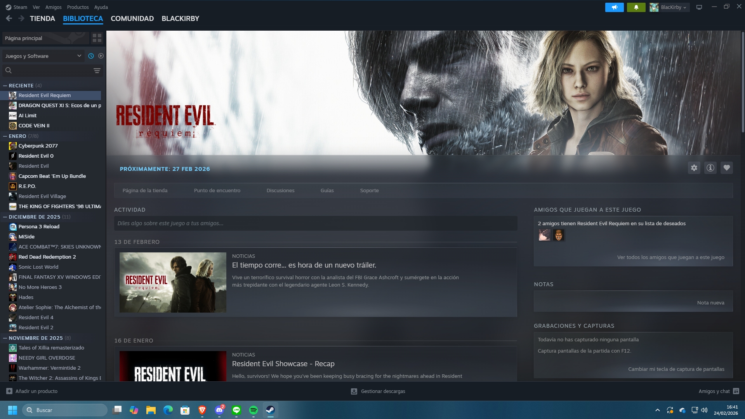Open the Amigos menu

coord(53,7)
